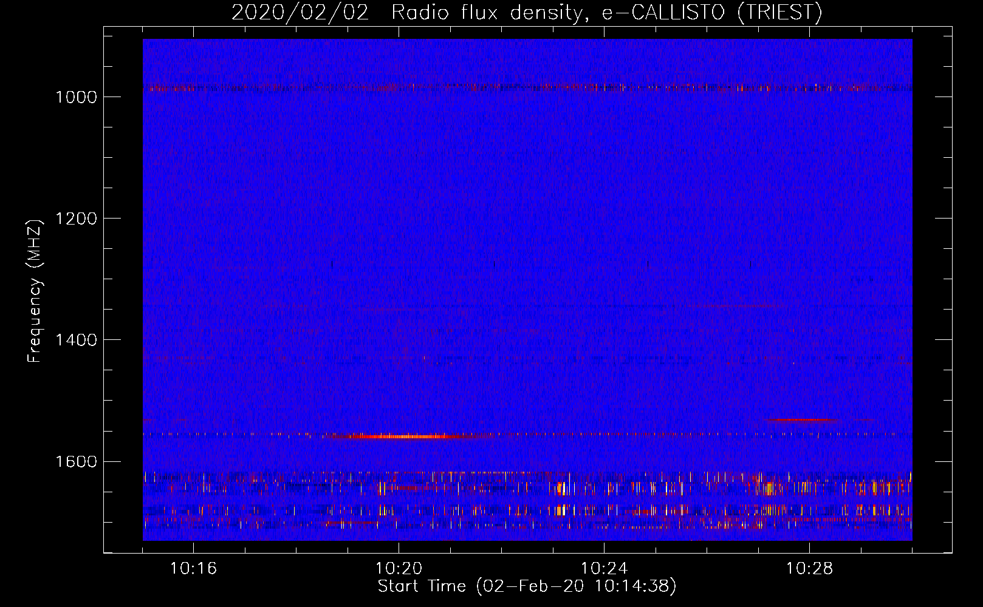983x607 pixels.
Task: Select the '1200' frequency axis label
Action: click(x=76, y=219)
